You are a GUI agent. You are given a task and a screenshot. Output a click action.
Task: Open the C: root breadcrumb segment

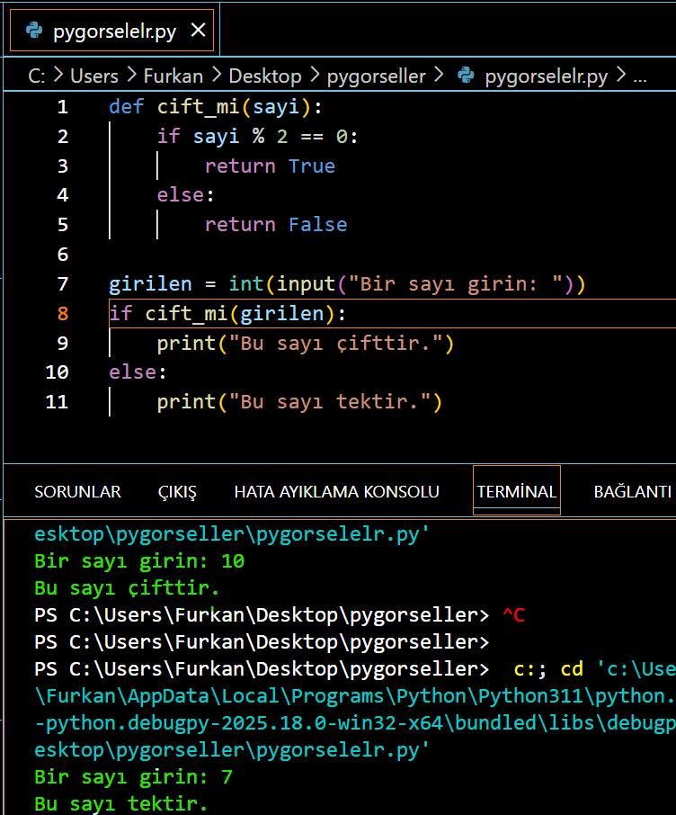tap(36, 76)
